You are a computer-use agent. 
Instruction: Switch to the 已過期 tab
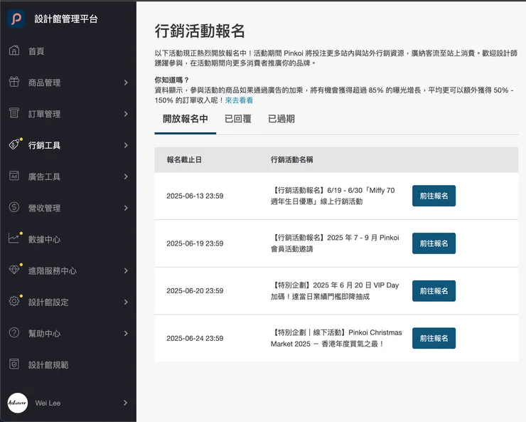[281, 119]
